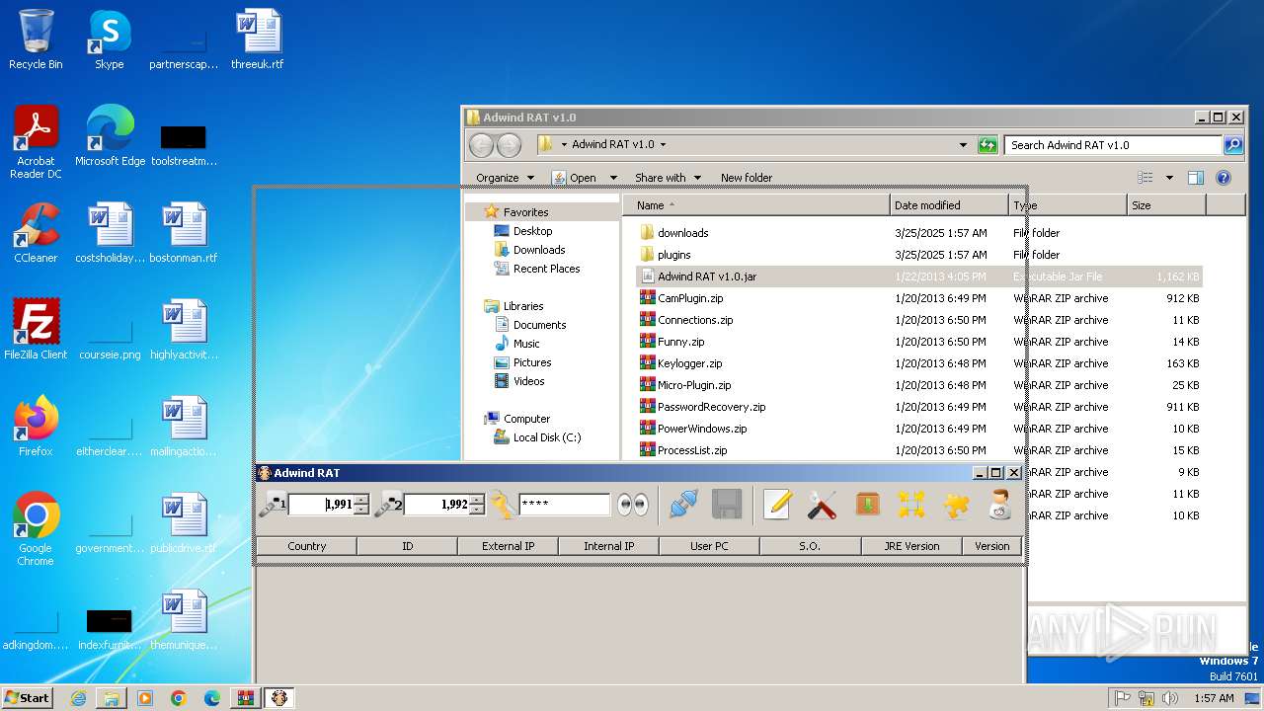Increase port 2 value with up arrow
Image resolution: width=1264 pixels, height=711 pixels.
click(x=477, y=500)
